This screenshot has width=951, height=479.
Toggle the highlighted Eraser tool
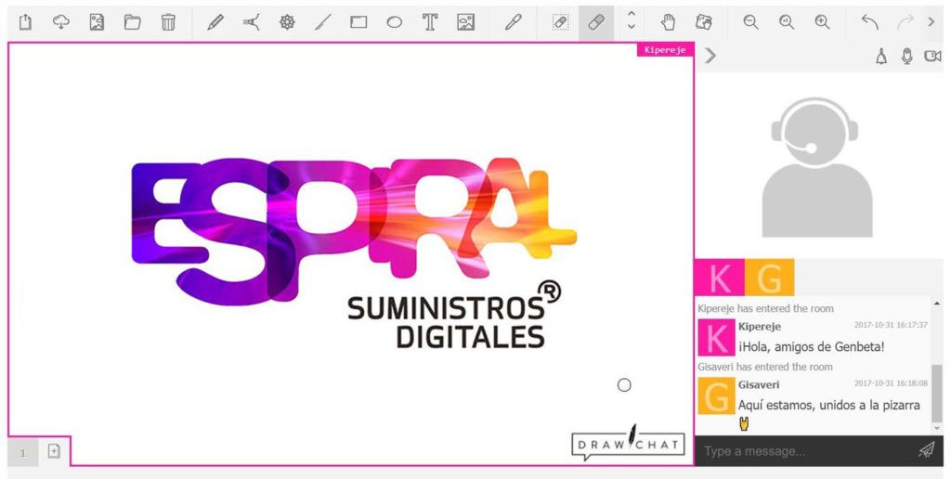point(596,22)
